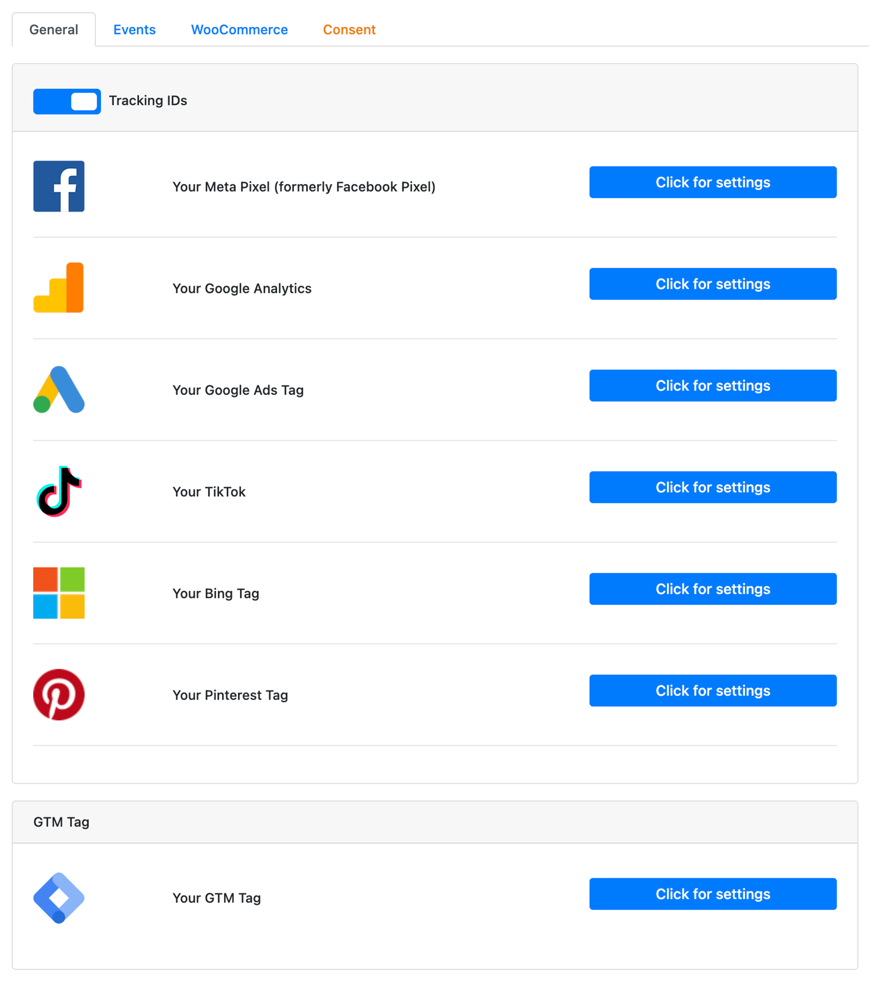Open settings for Meta Pixel

point(712,182)
